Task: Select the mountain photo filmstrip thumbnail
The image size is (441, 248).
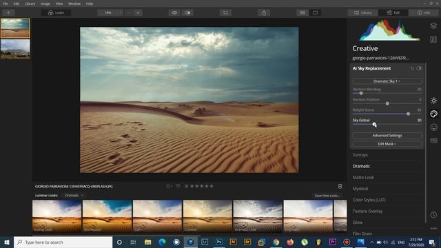Action: point(15,49)
